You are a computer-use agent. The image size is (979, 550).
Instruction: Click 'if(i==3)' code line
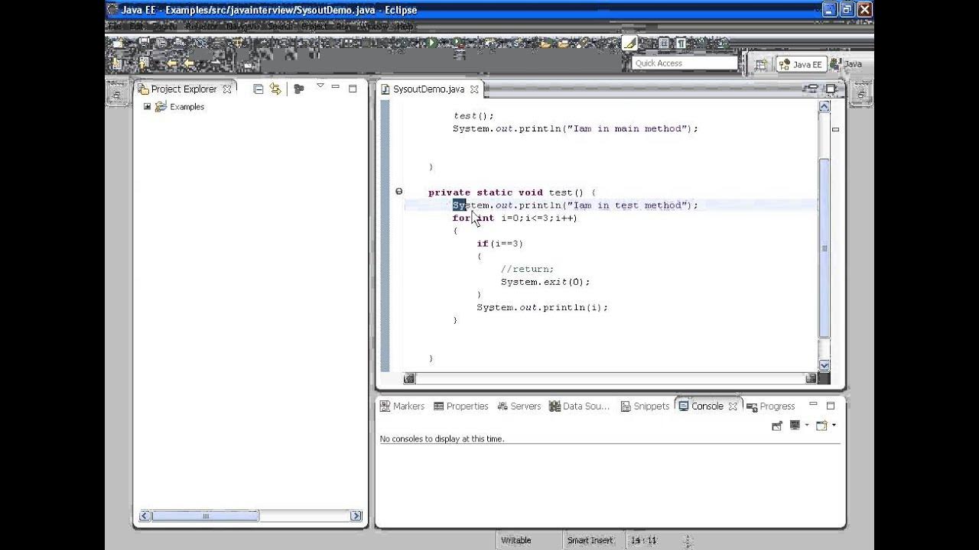coord(500,244)
